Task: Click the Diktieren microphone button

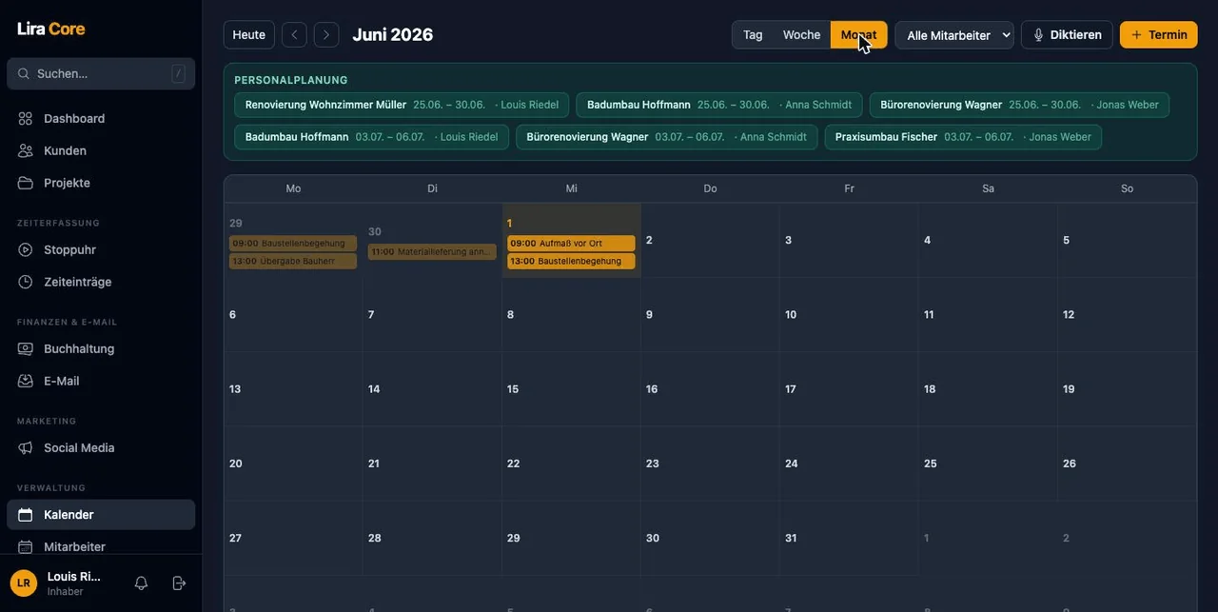Action: (x=1067, y=35)
